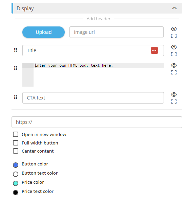The width and height of the screenshot is (188, 202).
Task: Click fullscreen brackets icon beside HTML body editor
Action: [174, 72]
